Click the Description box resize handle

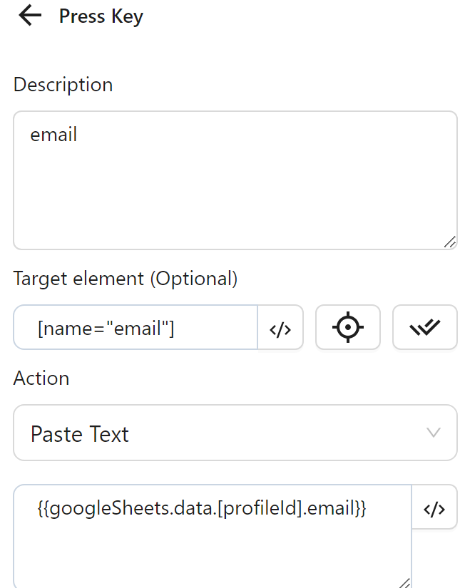click(450, 243)
